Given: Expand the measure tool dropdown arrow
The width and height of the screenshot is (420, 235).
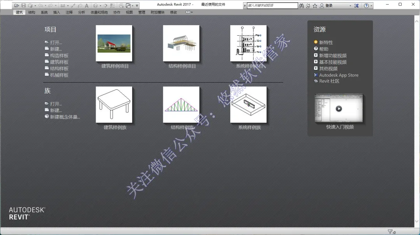Looking at the screenshot, I should click(x=68, y=5).
